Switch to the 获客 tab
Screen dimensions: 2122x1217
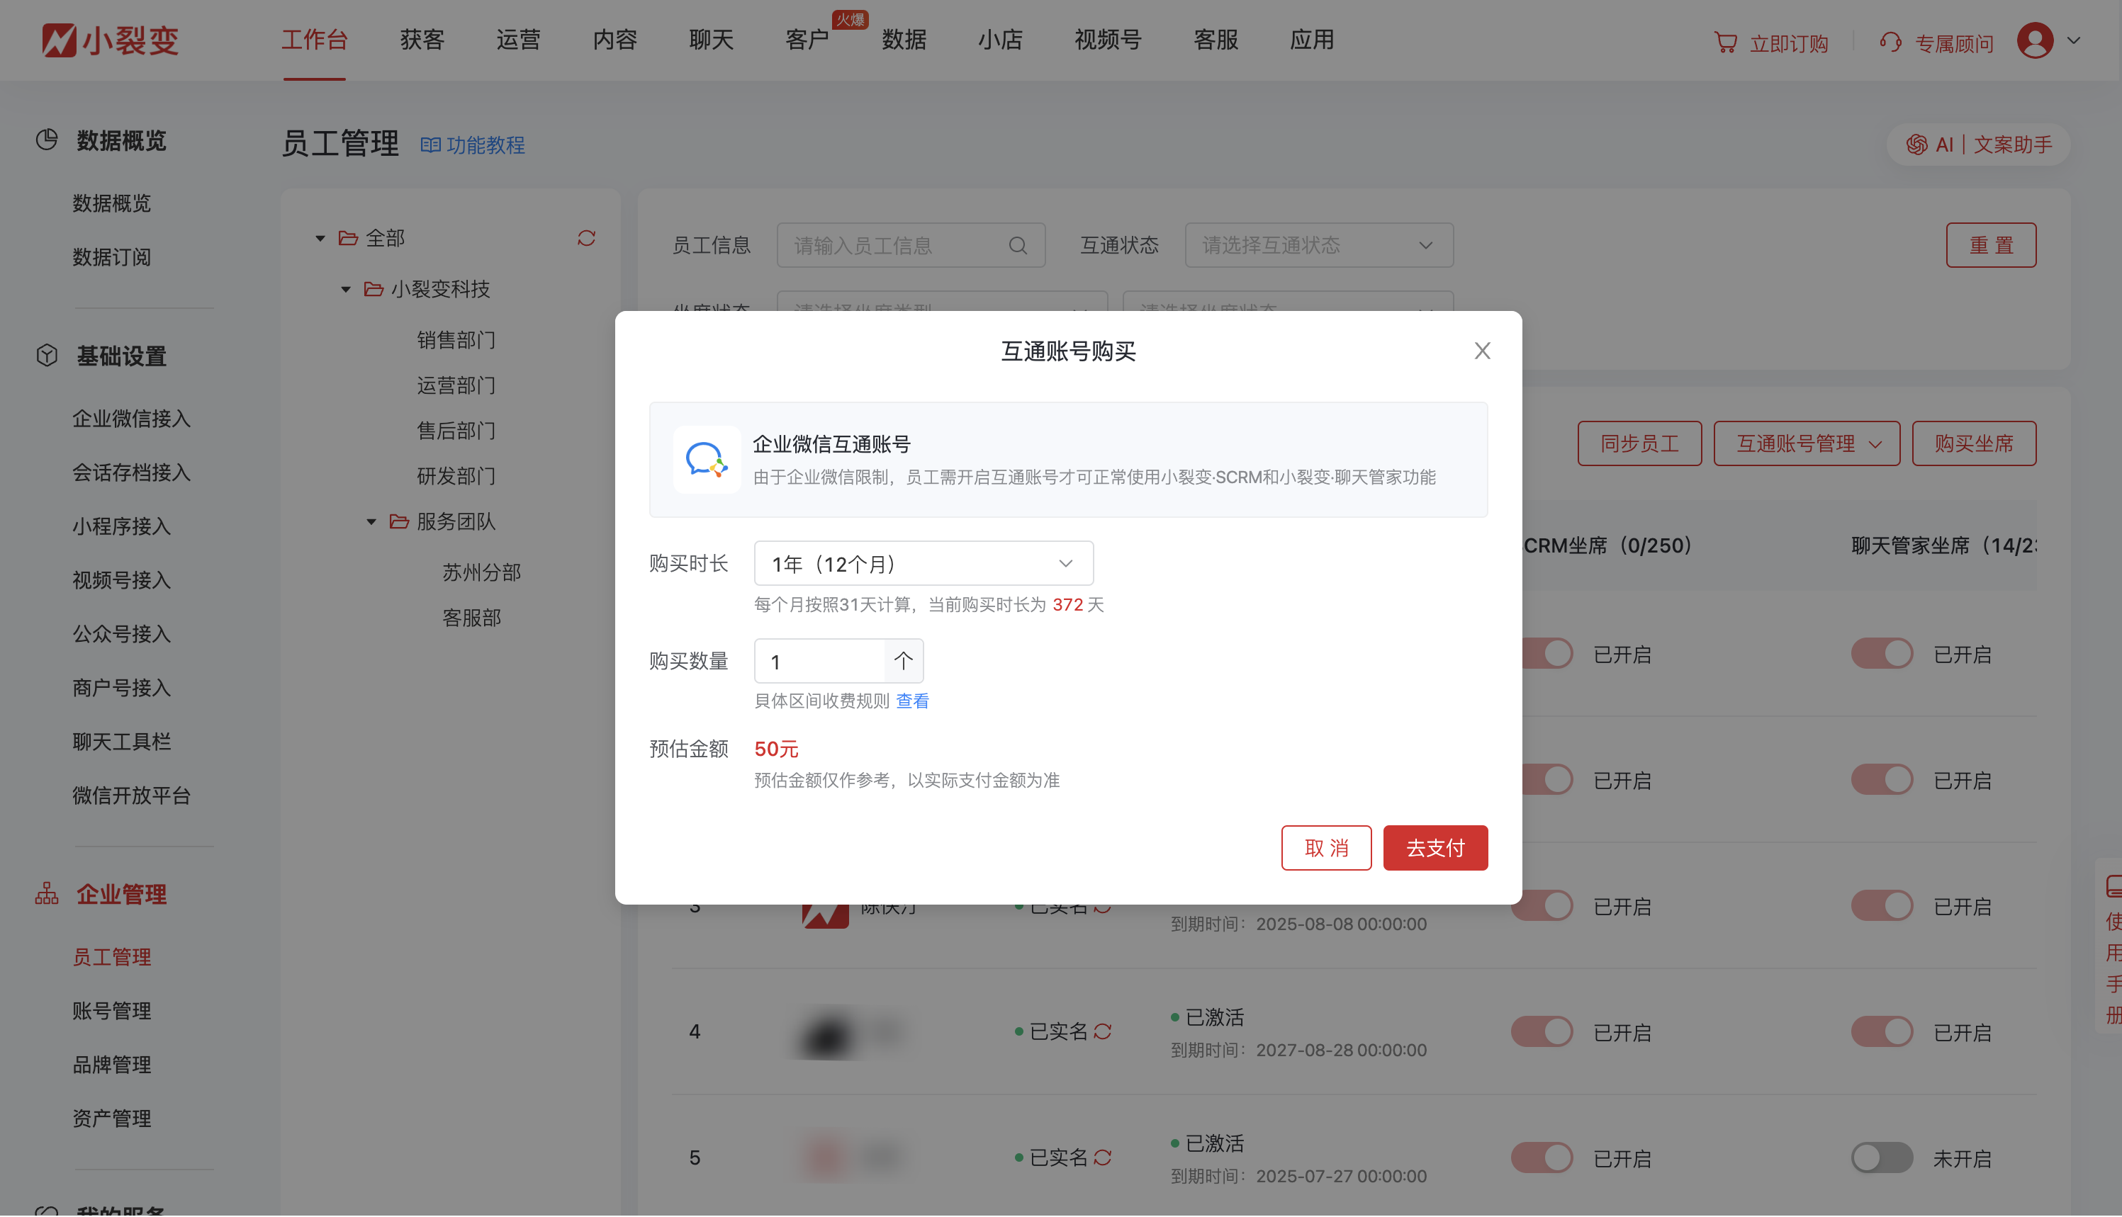(x=422, y=40)
